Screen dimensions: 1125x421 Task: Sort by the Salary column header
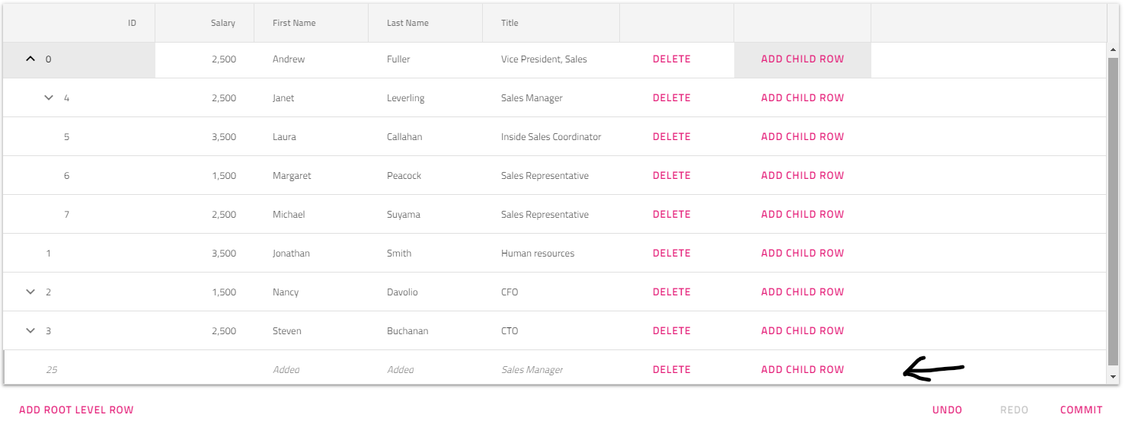point(222,23)
